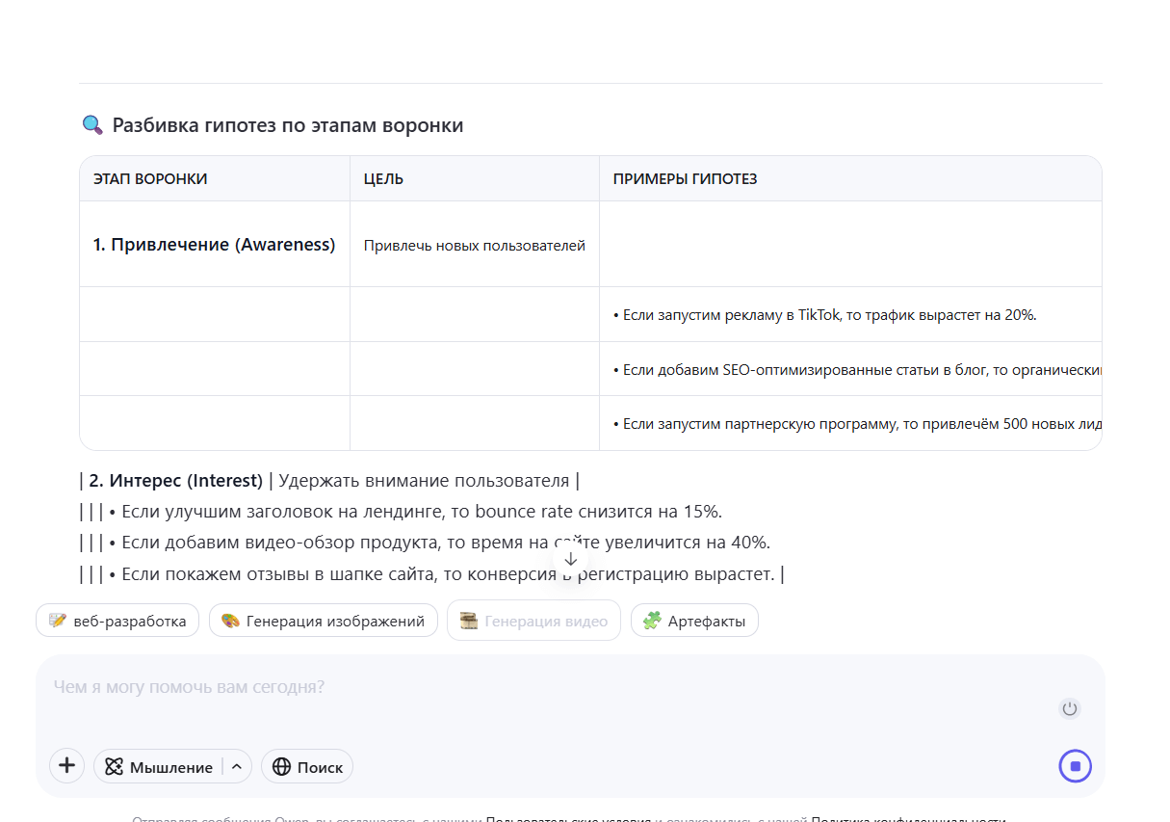Choose the Генерация изображений palette chip
1170x822 pixels.
(323, 621)
